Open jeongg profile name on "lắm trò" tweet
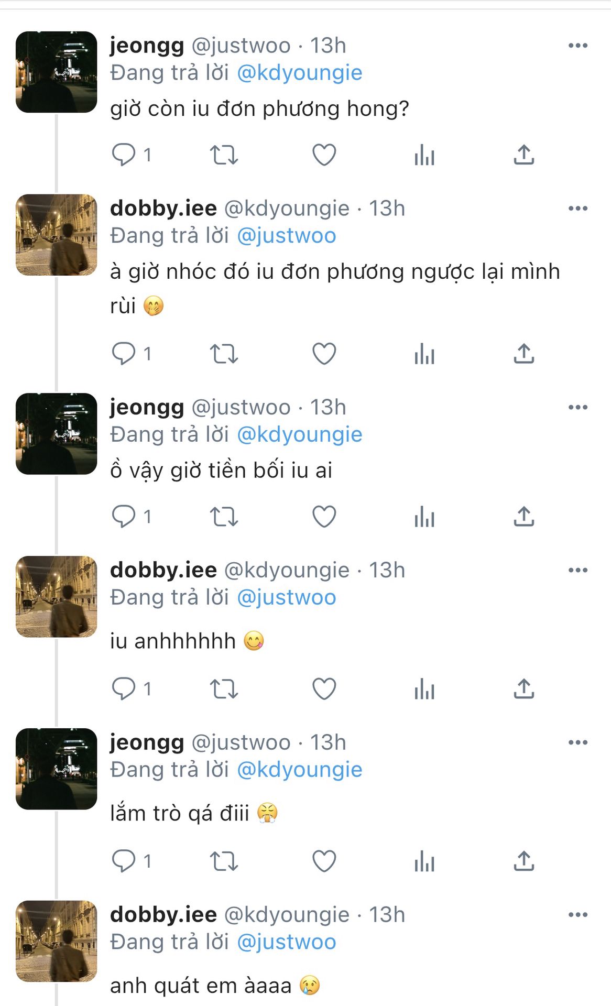This screenshot has height=1006, width=611. 147,742
